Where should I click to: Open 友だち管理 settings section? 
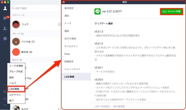click(76, 39)
